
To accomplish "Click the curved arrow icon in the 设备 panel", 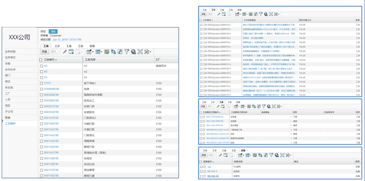I will pyautogui.click(x=266, y=155).
